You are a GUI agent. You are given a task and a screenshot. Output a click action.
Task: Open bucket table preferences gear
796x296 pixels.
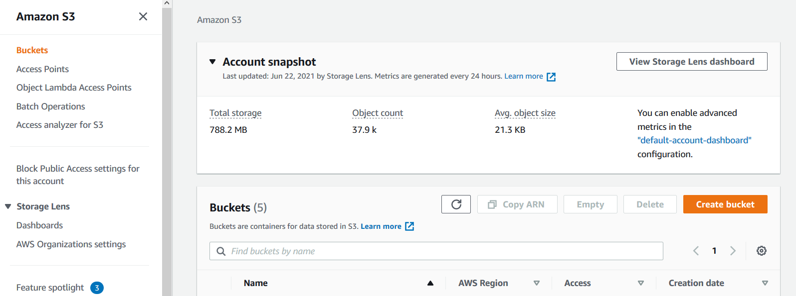761,251
